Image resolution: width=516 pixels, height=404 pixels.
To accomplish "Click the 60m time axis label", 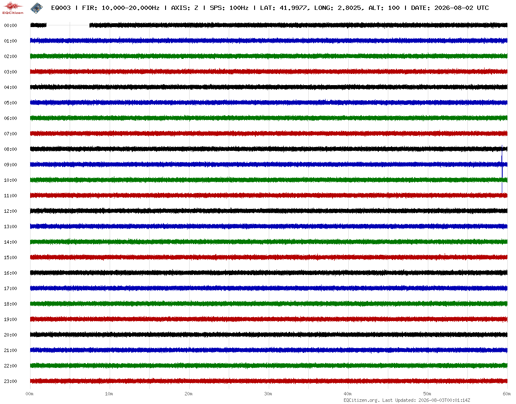I will pyautogui.click(x=507, y=394).
